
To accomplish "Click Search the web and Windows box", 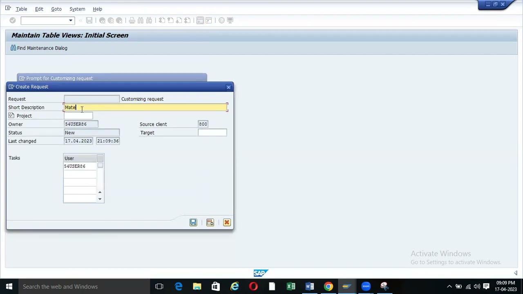I will [x=84, y=287].
